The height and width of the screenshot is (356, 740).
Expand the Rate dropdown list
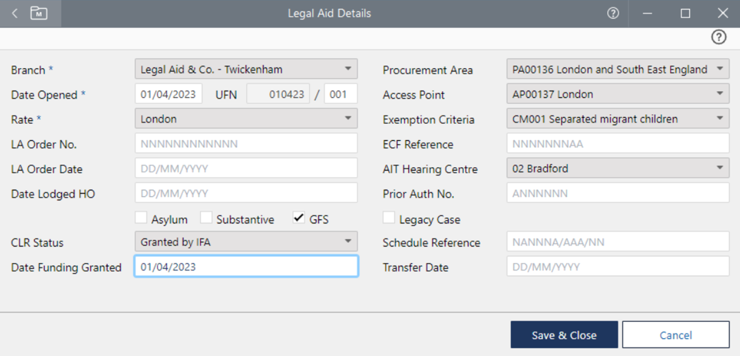point(246,119)
